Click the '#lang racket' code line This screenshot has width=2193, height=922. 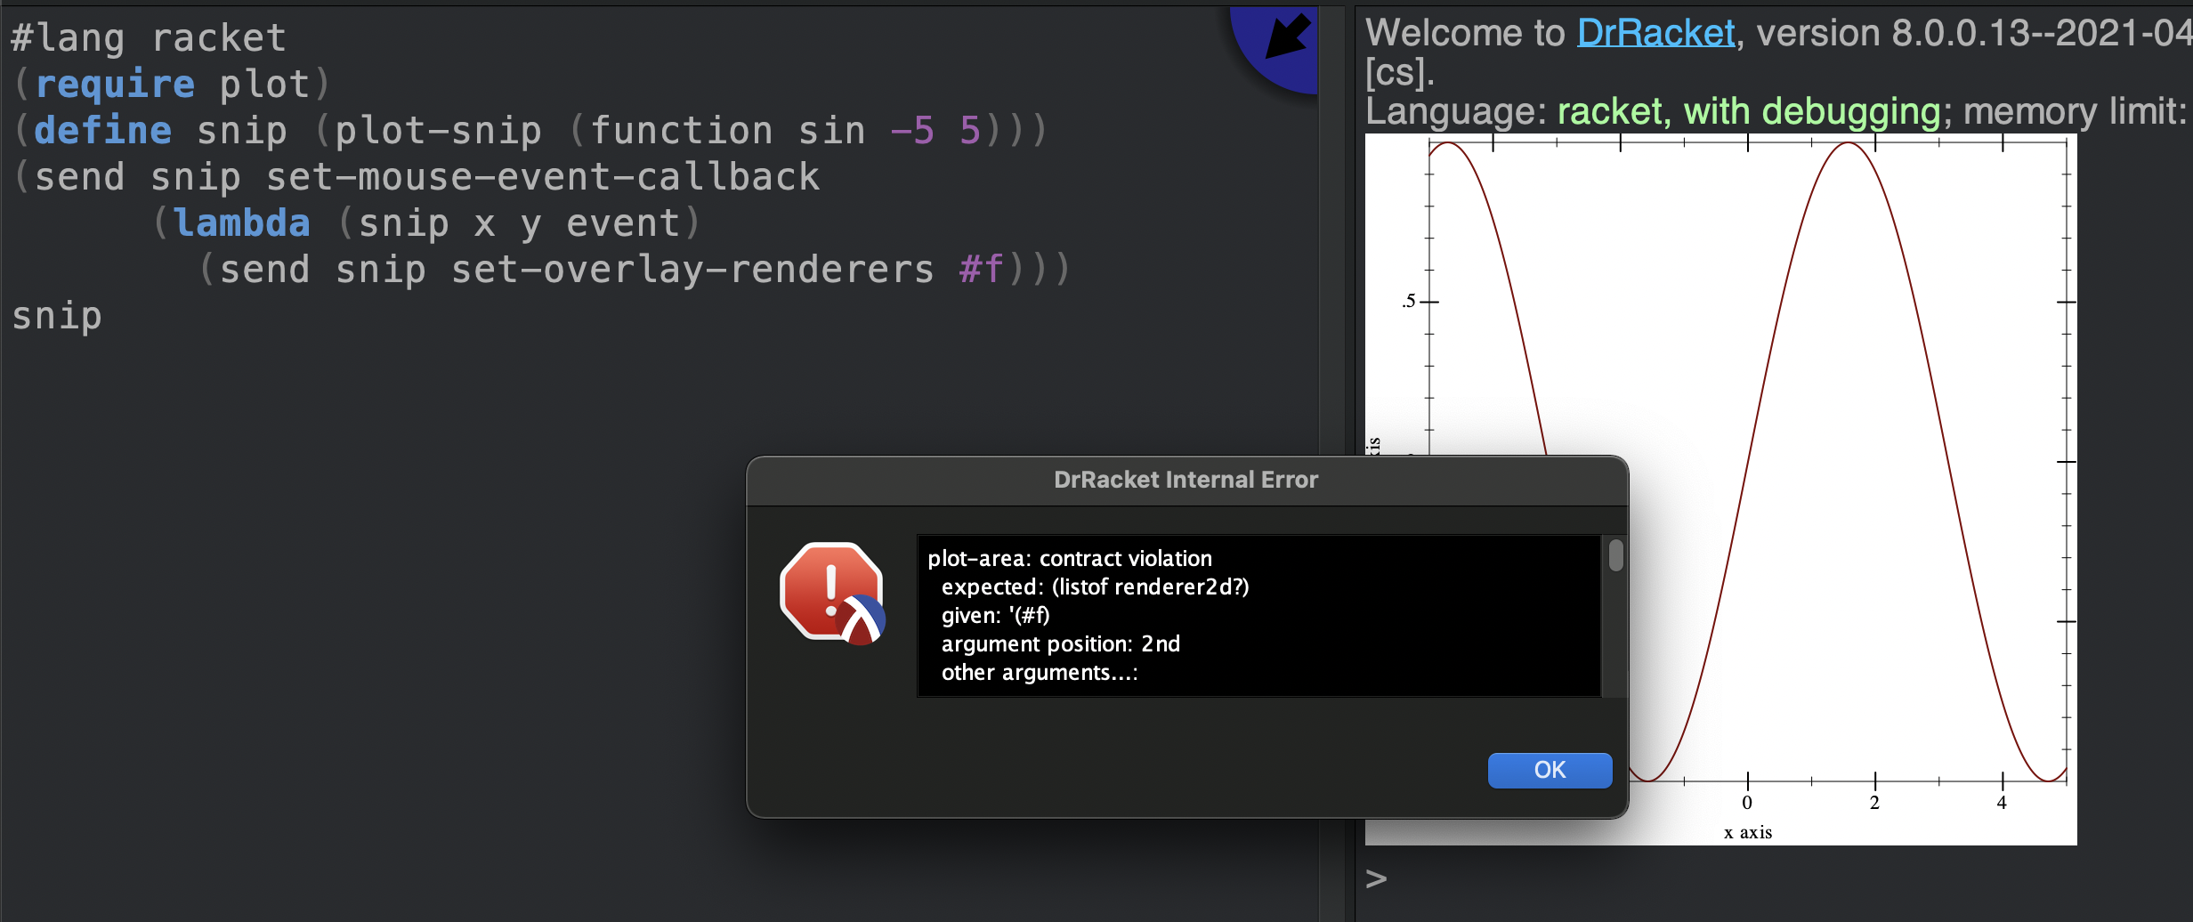(149, 38)
